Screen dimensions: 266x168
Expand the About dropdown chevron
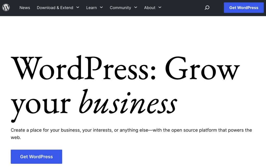160,8
